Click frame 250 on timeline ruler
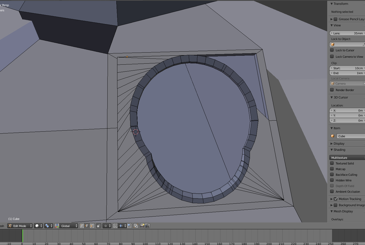Viewport: 365px width, 245px height. pyautogui.click(x=331, y=243)
